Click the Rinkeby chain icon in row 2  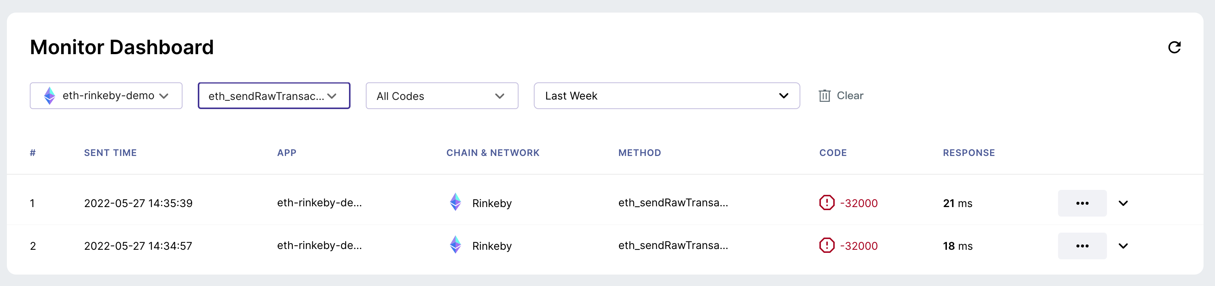(455, 245)
